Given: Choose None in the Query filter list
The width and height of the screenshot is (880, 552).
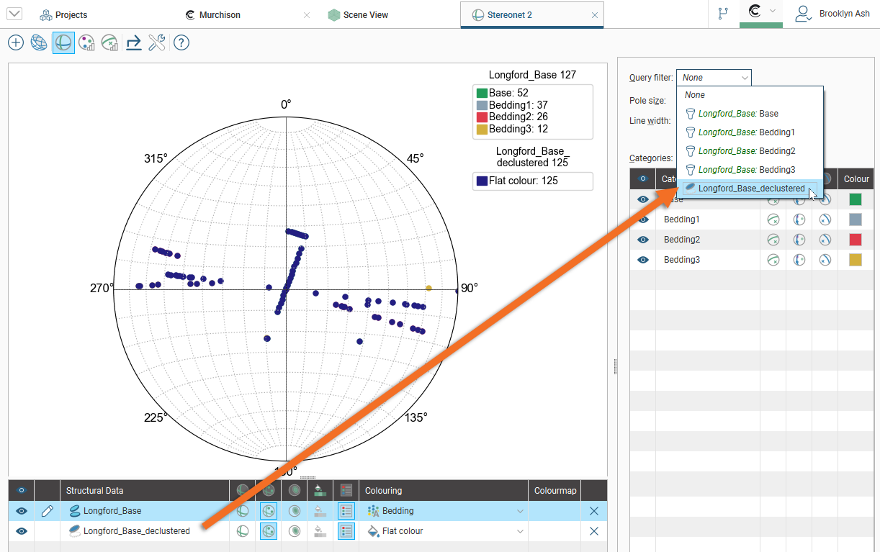Looking at the screenshot, I should pyautogui.click(x=750, y=95).
